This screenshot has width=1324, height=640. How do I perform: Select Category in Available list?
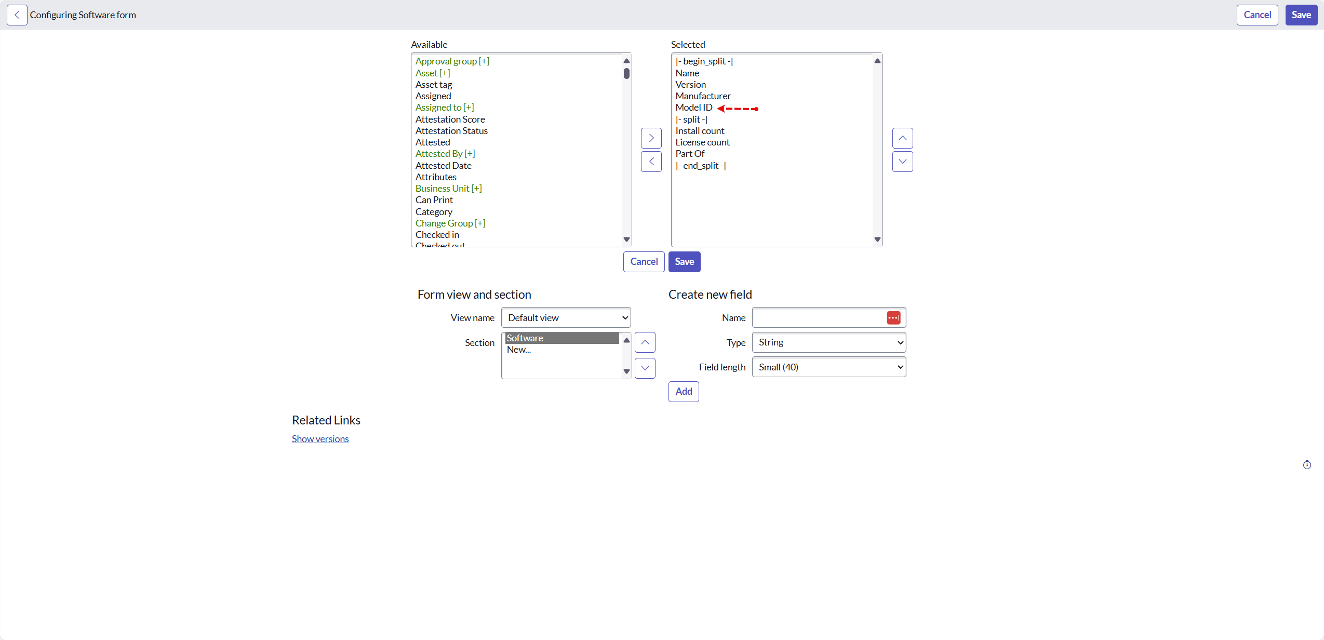tap(434, 212)
